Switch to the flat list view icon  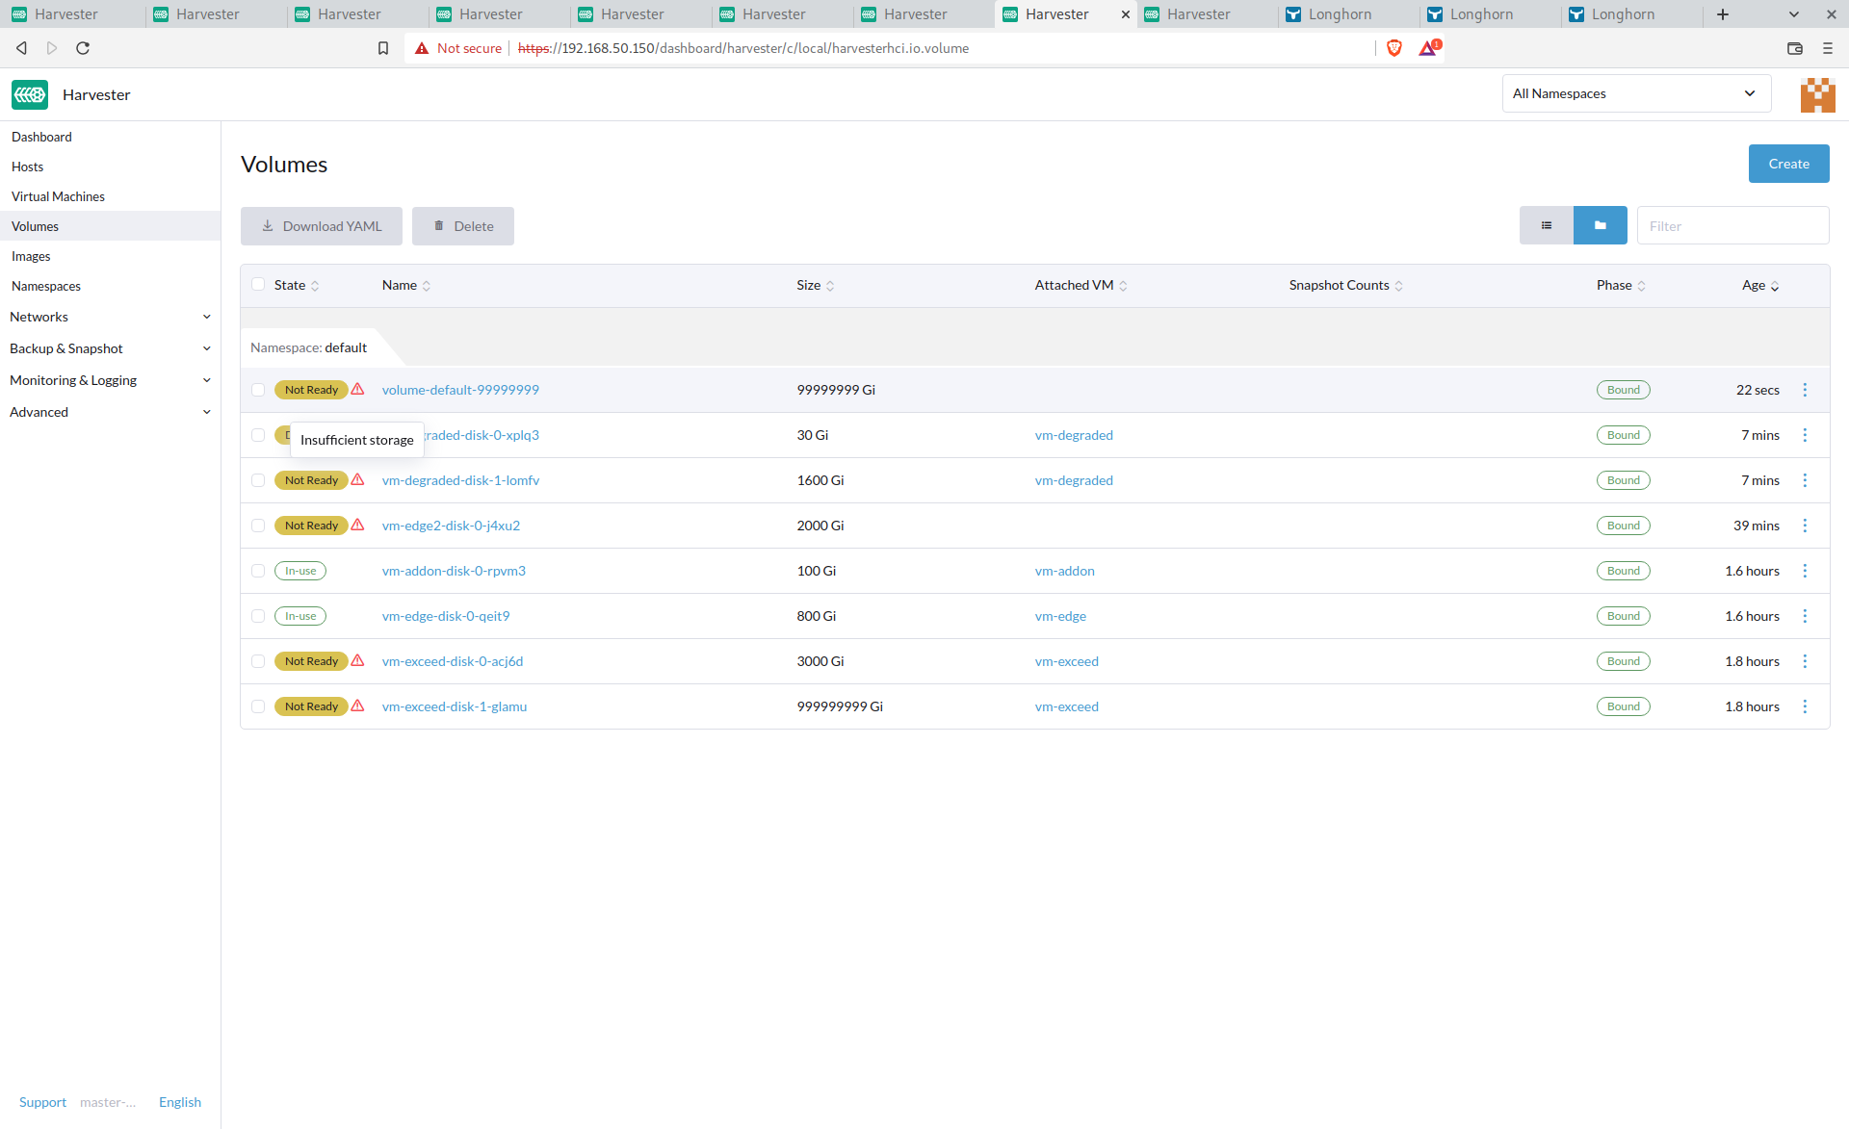pyautogui.click(x=1546, y=225)
